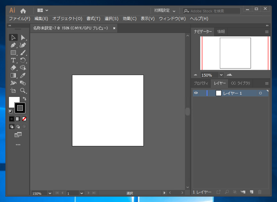Screen dimensions: 277x202
Task: Open オブジェクト(O) menu
Action: tap(67, 19)
